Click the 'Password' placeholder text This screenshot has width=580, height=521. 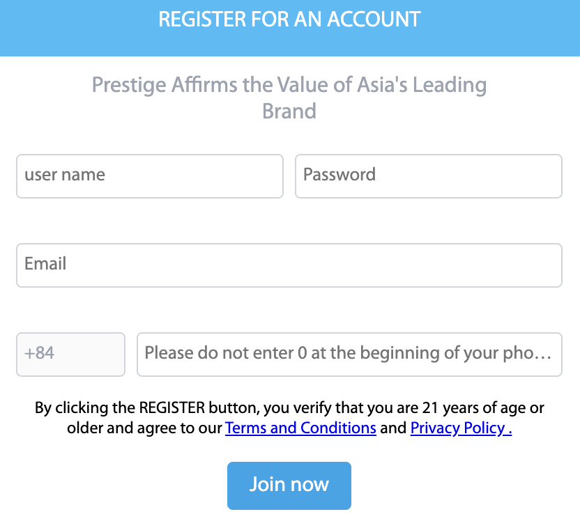pyautogui.click(x=339, y=174)
